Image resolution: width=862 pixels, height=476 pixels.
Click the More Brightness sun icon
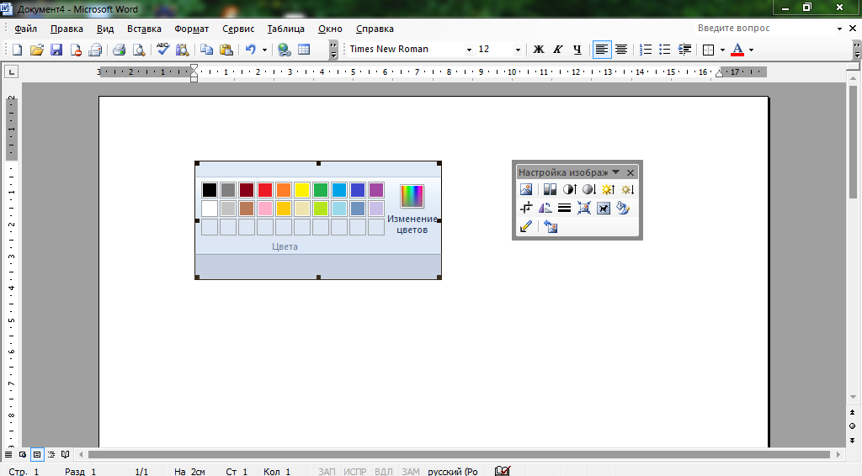(x=607, y=190)
